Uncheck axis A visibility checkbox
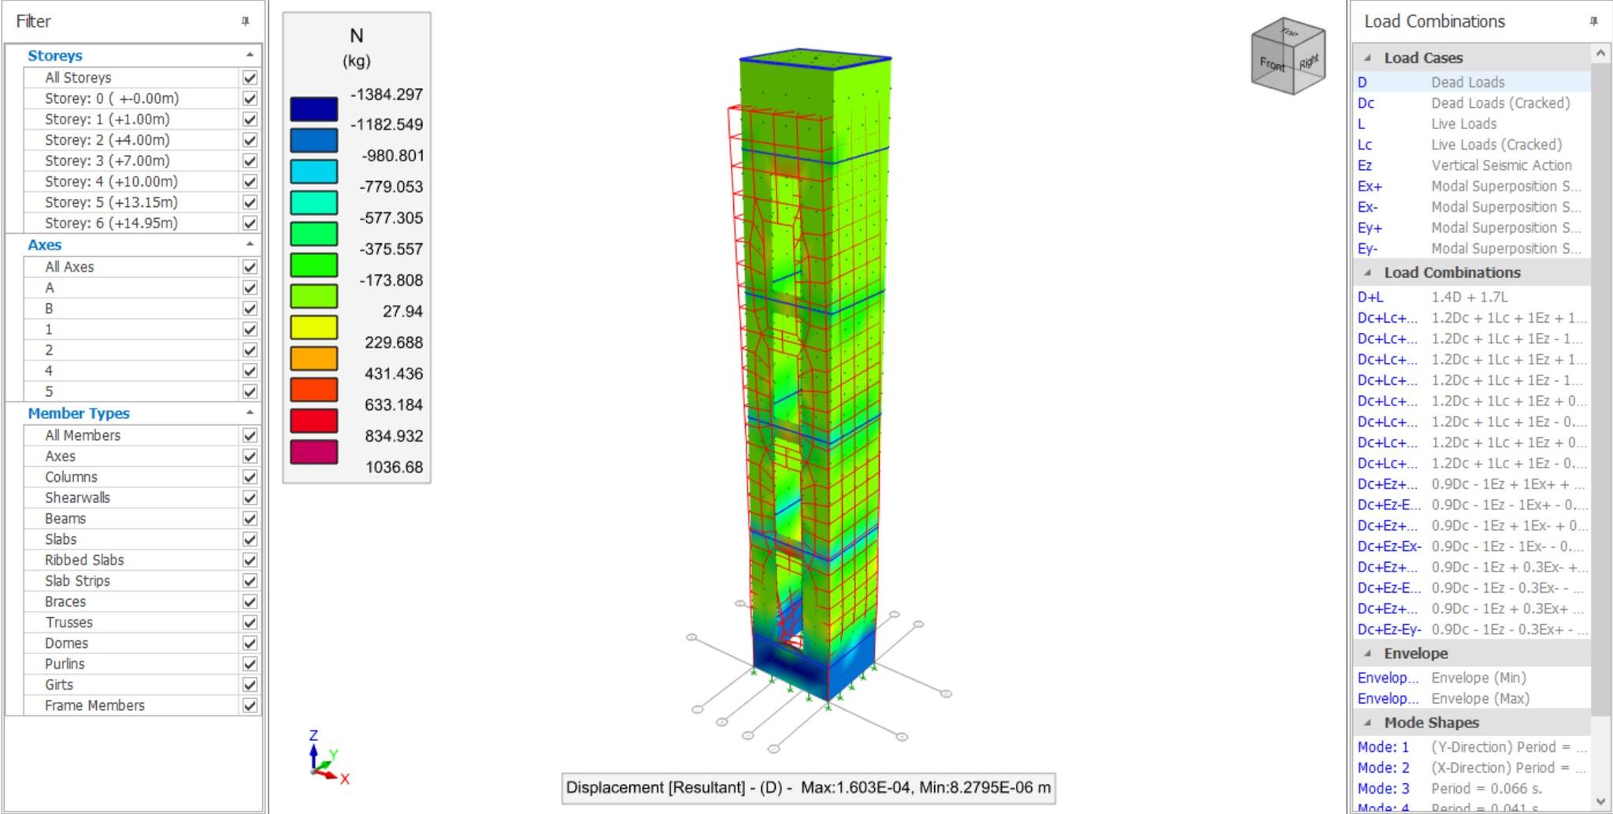 250,287
